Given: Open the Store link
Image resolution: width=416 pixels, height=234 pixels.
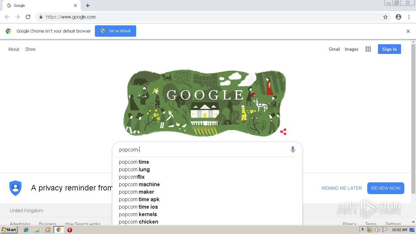Looking at the screenshot, I should (x=30, y=49).
